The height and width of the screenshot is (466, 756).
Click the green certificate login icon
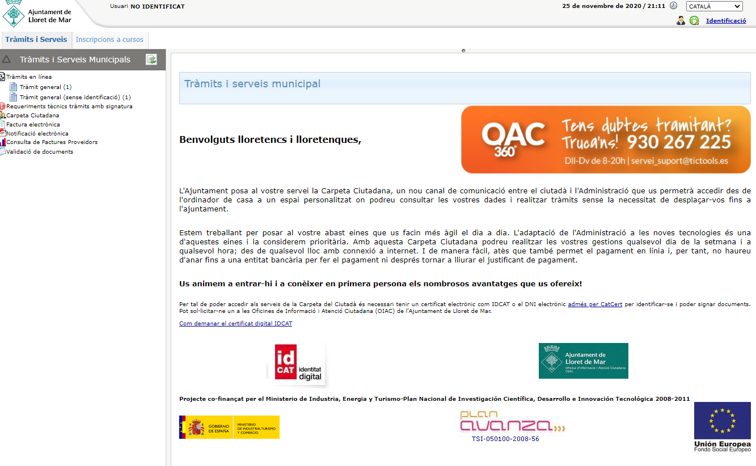tap(694, 21)
